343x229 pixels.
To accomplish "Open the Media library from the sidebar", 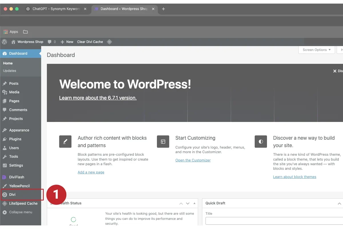I will [x=15, y=92].
